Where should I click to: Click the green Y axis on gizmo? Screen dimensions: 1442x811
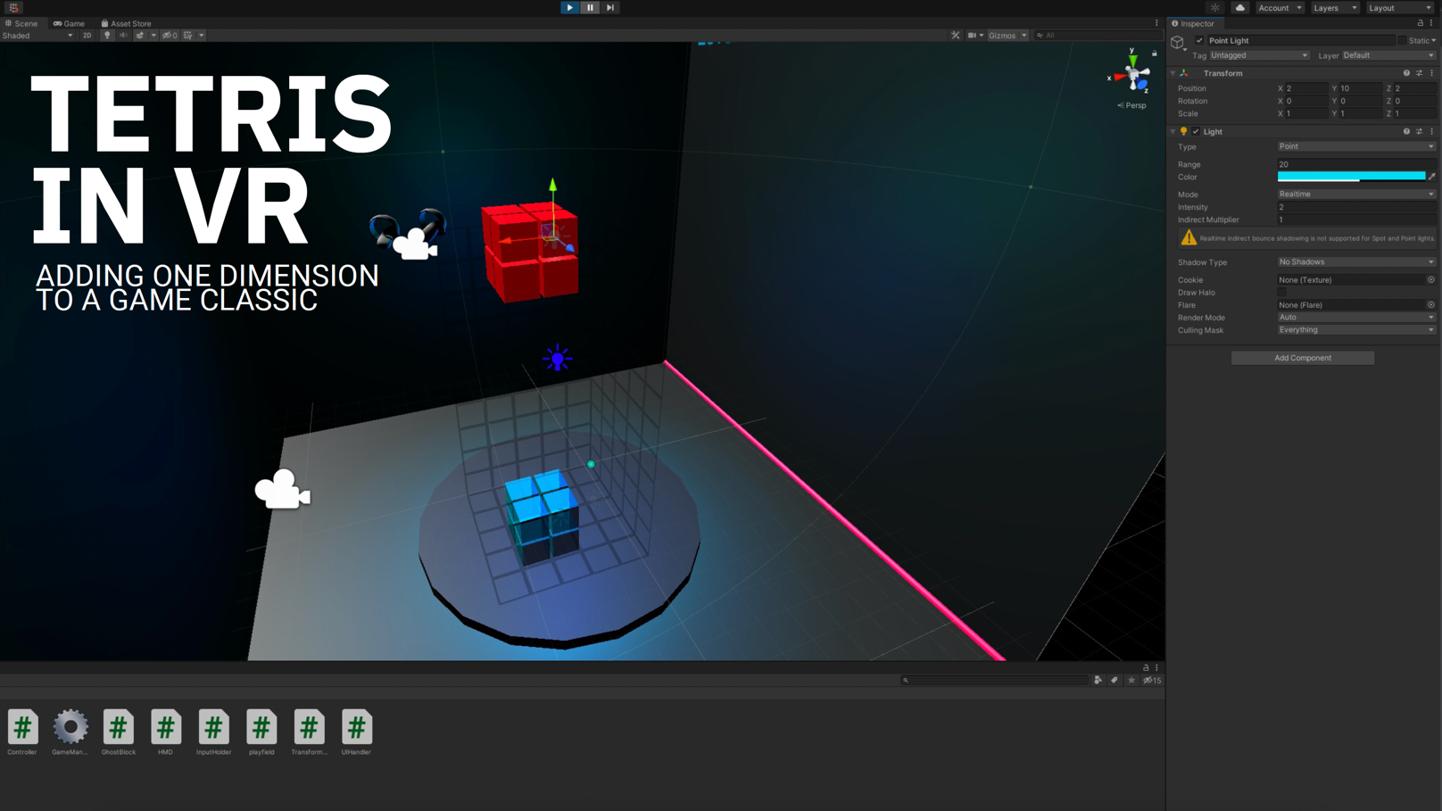(1132, 61)
